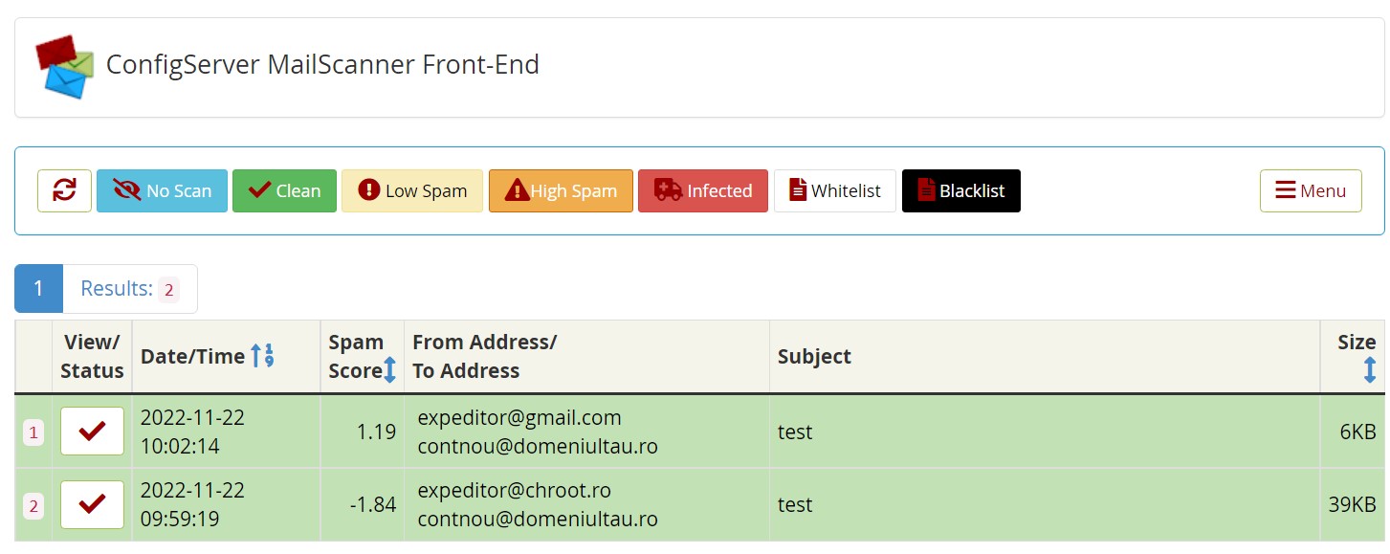Viewport: 1390px width, 554px height.
Task: Filter messages with No Scan button
Action: pyautogui.click(x=162, y=190)
